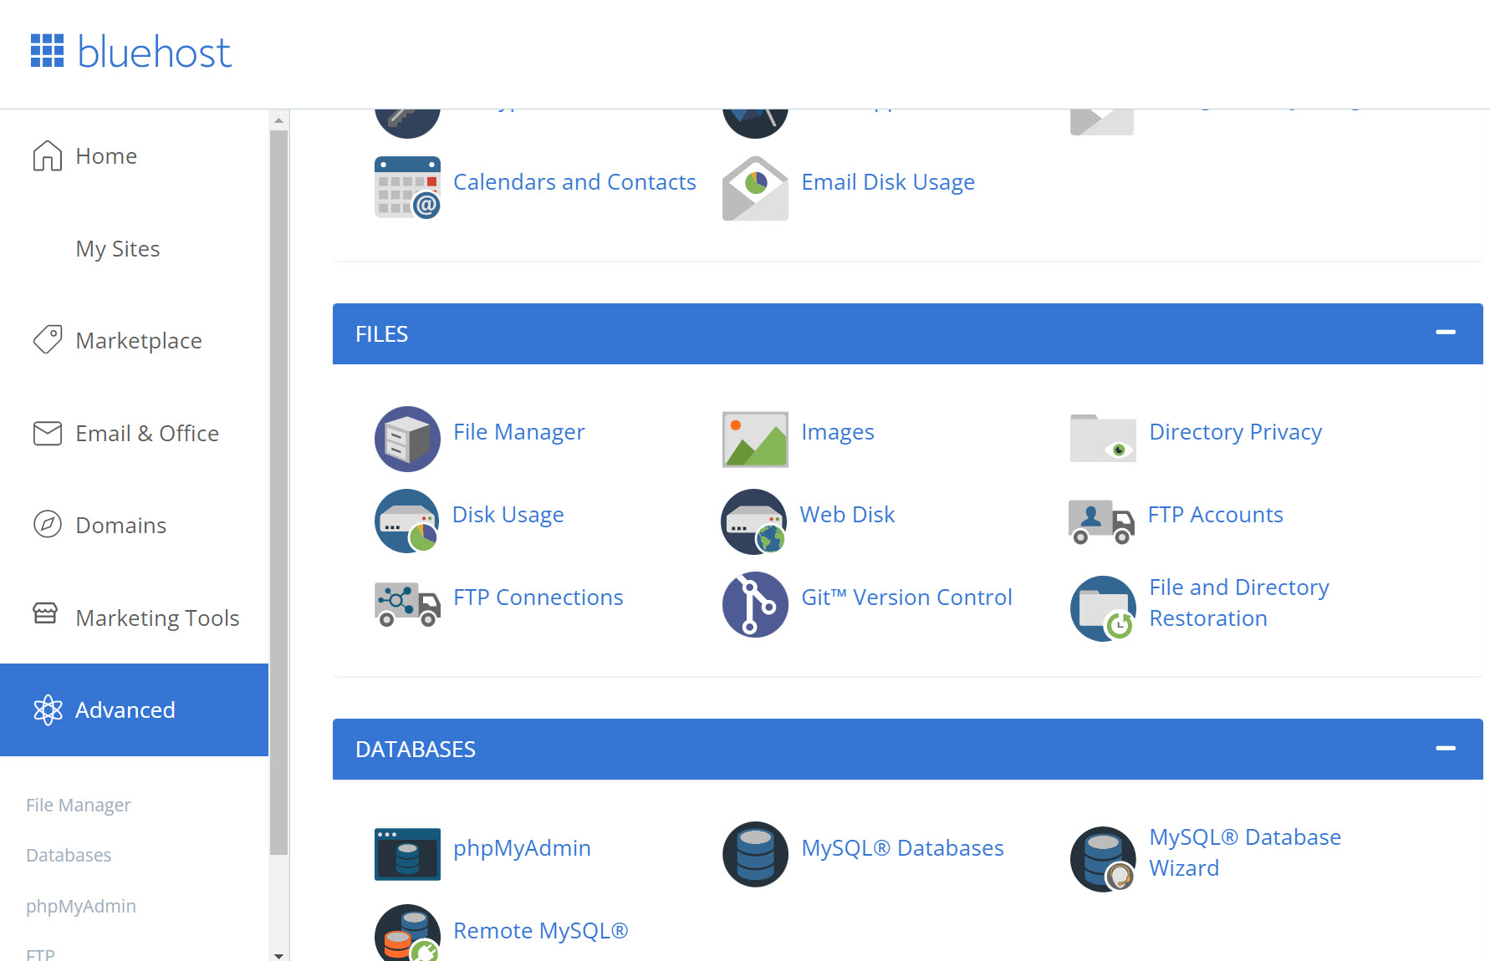Click the Directory Privacy folder-eye icon
Screen dimensions: 1490x961
click(1103, 438)
